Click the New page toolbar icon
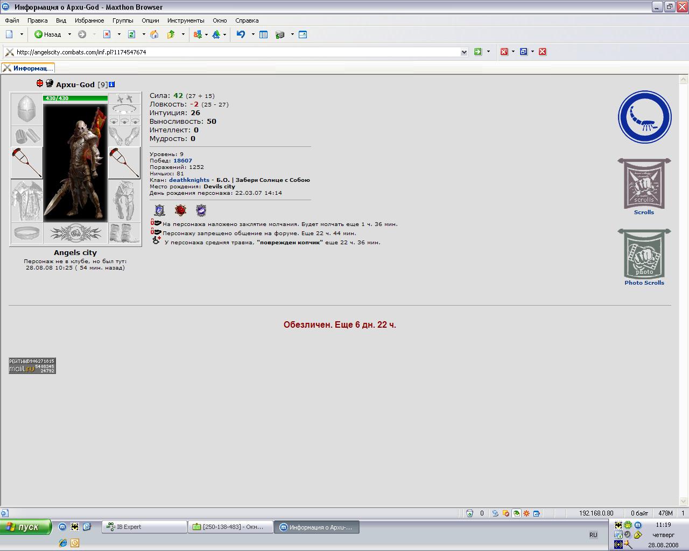This screenshot has width=689, height=551. tap(9, 34)
